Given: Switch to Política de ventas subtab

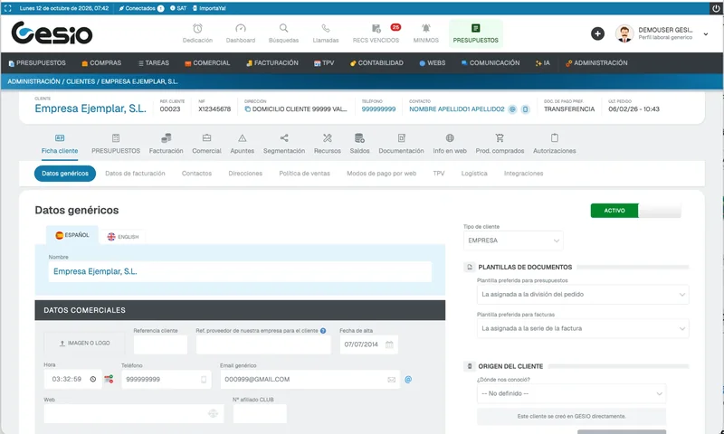Looking at the screenshot, I should pyautogui.click(x=304, y=174).
